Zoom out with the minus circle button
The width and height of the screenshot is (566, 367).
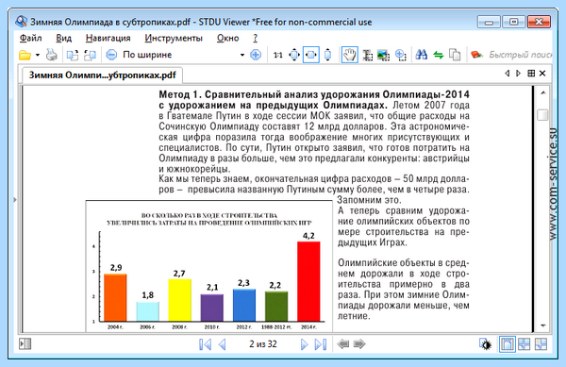111,55
